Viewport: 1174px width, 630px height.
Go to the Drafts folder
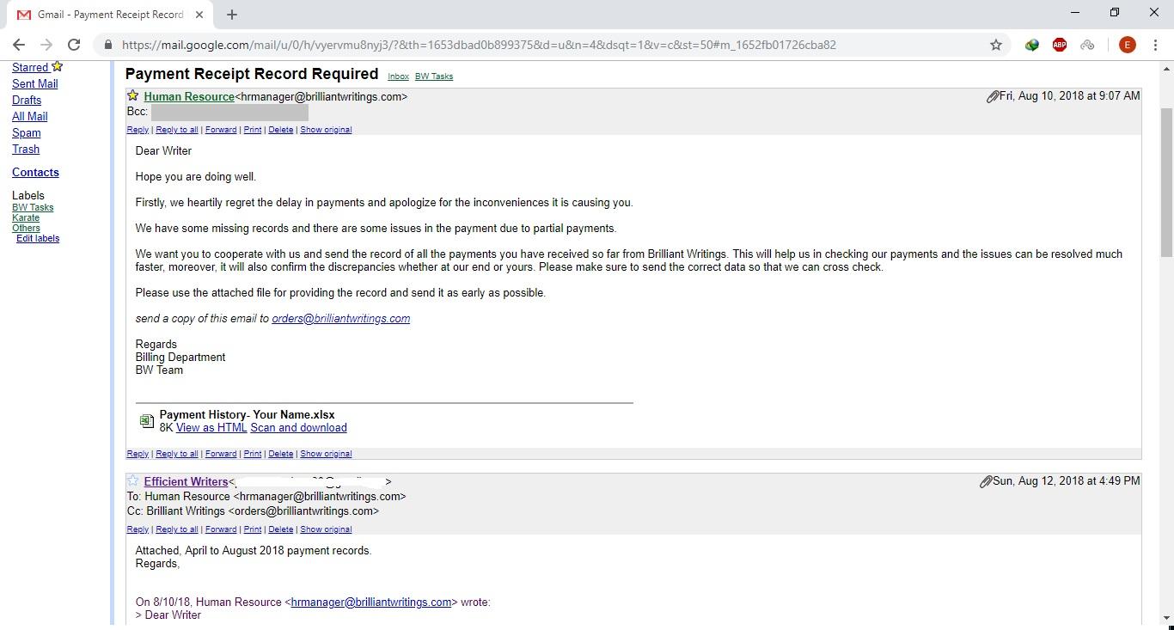click(27, 100)
